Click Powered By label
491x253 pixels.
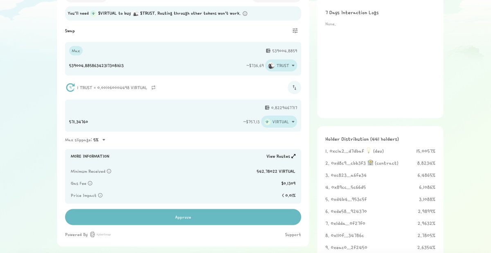[x=76, y=235]
